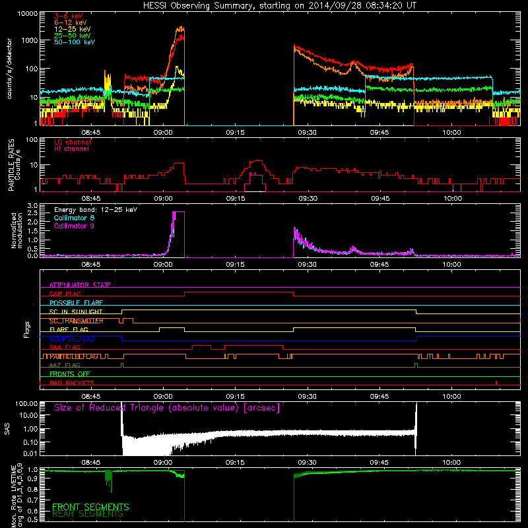
Task: Click the 0.01 tick on SAS plot
Action: pyautogui.click(x=30, y=453)
